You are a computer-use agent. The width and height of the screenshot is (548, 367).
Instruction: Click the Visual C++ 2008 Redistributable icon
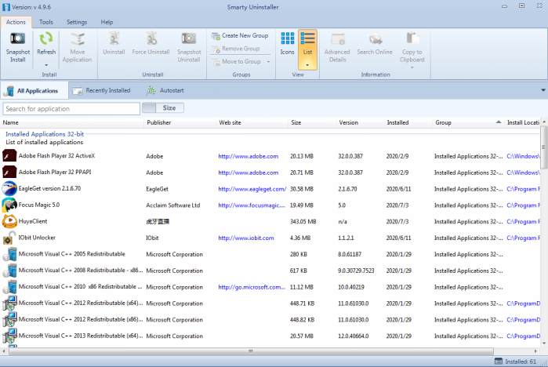click(x=9, y=271)
